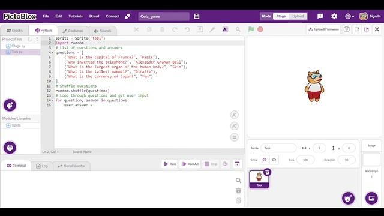Screen dimensions: 384x216
Task: Switch to the Blocks tab
Action: tap(14, 31)
